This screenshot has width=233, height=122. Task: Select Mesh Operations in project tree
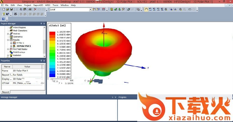(x=20, y=31)
